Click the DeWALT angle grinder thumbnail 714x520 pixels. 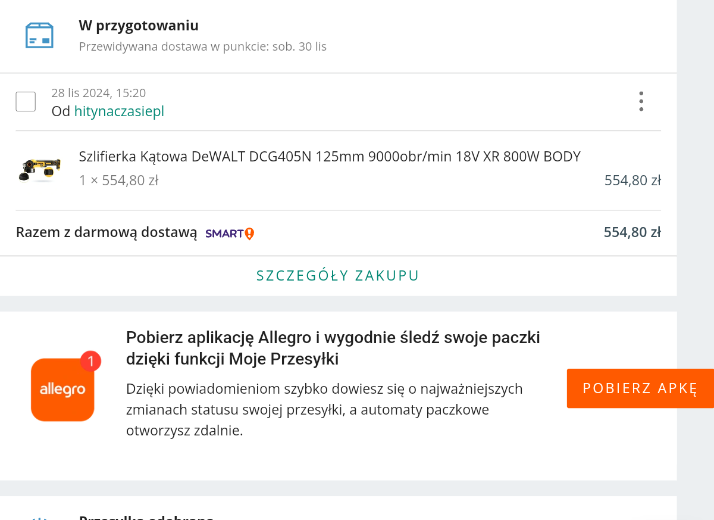click(39, 169)
